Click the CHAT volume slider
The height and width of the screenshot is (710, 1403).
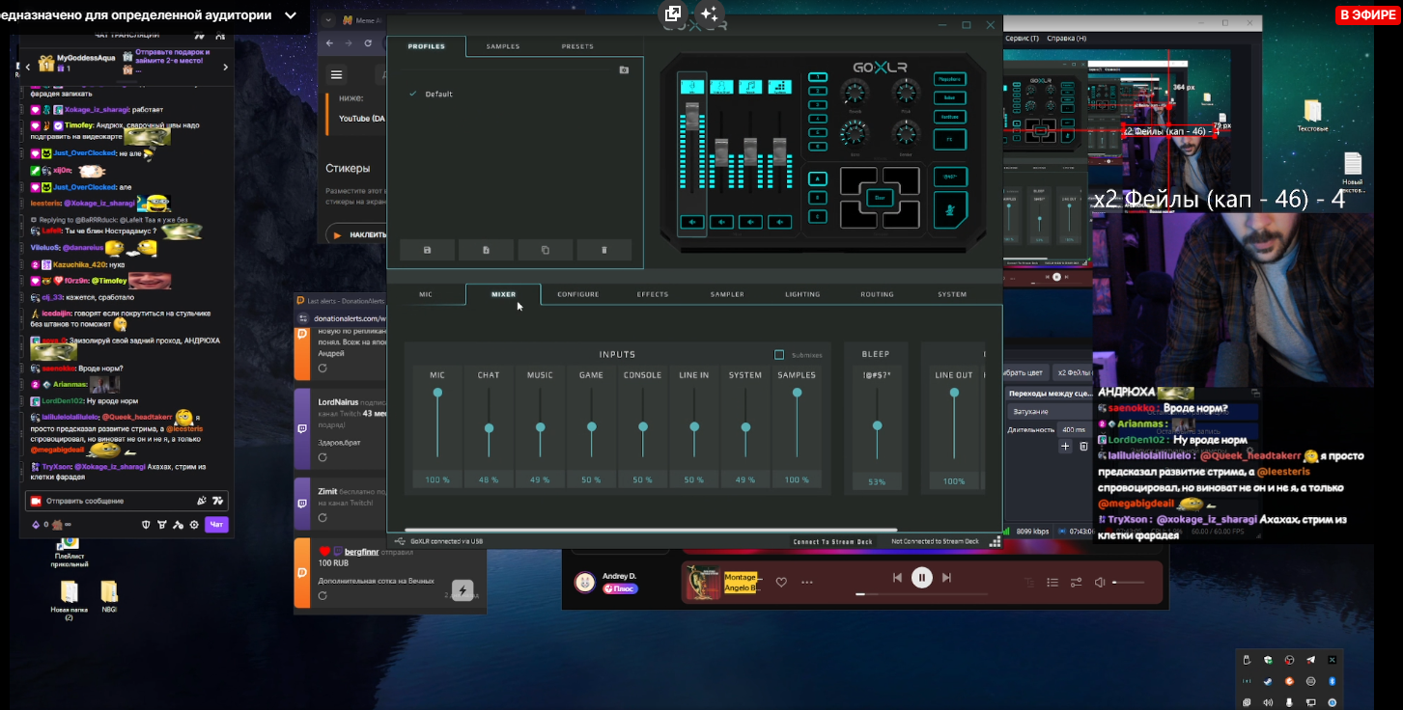[489, 423]
